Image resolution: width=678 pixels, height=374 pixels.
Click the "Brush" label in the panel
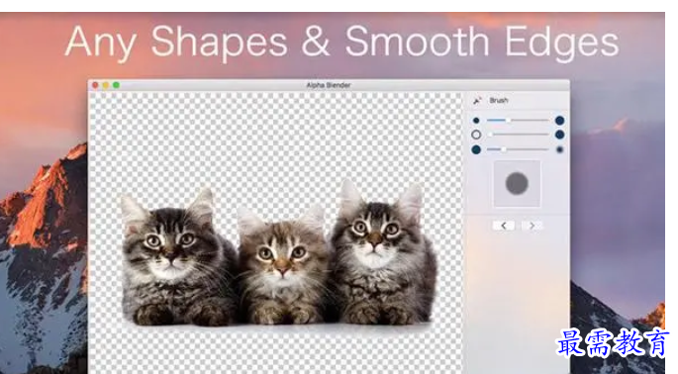point(499,100)
